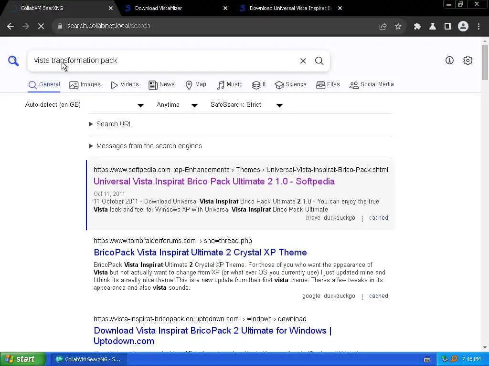
Task: Go back with browser back arrow
Action: click(x=11, y=26)
